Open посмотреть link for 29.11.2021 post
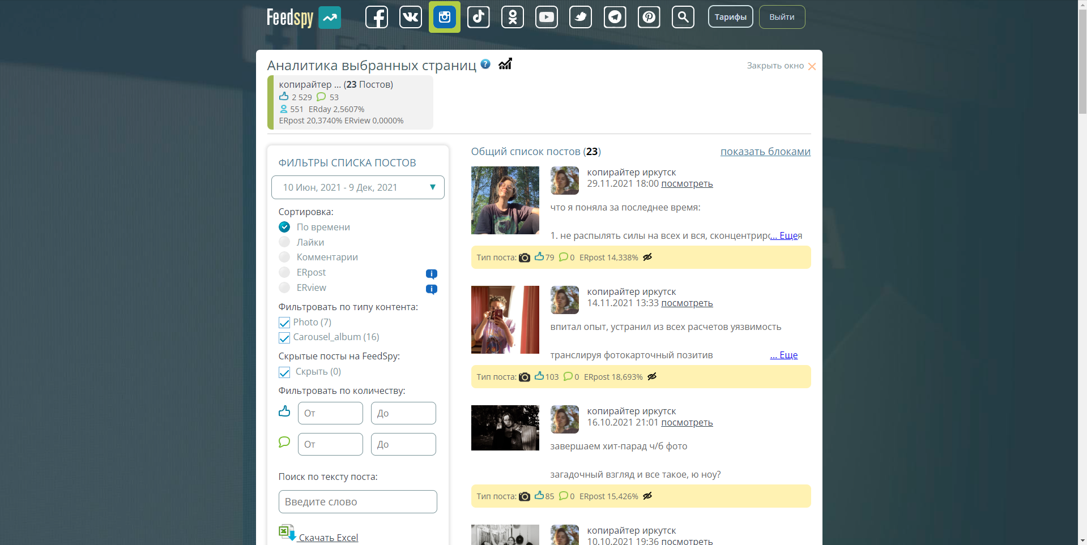 point(687,183)
